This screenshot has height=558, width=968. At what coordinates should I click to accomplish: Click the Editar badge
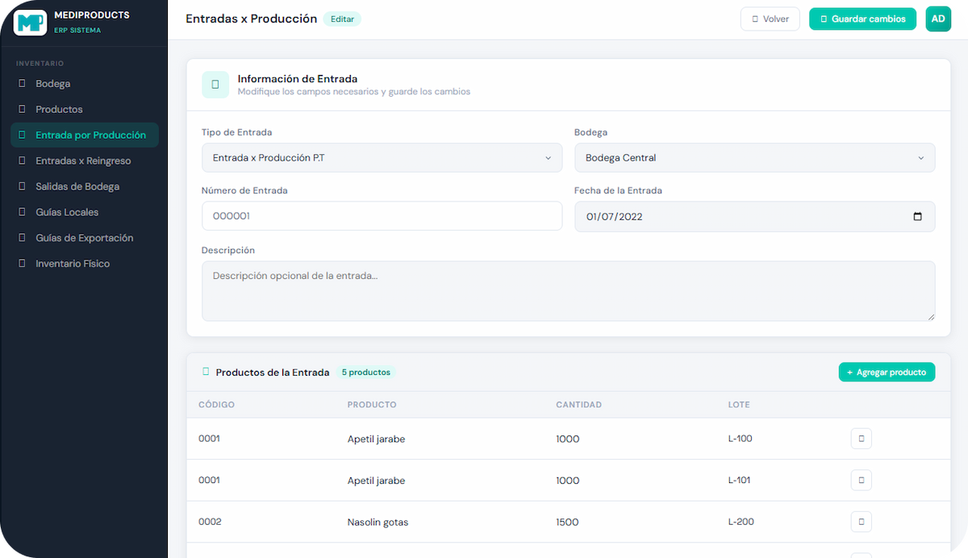coord(342,19)
